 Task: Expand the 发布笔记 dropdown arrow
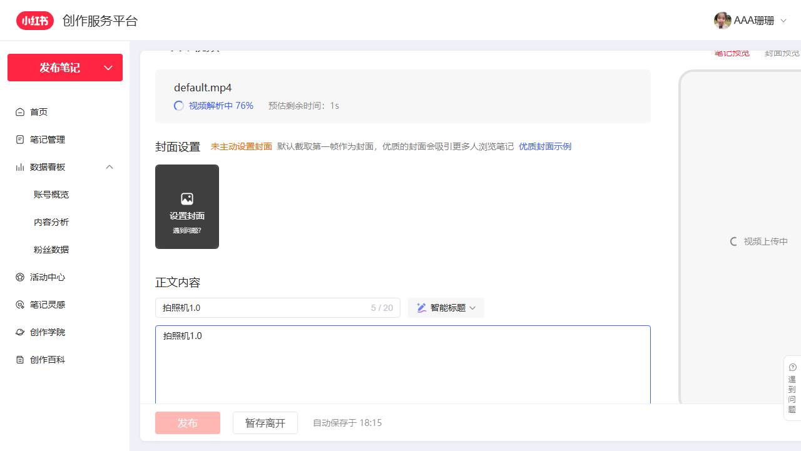(108, 68)
